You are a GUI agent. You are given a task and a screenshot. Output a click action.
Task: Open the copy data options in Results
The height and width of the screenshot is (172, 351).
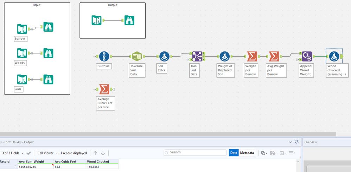tap(264, 153)
